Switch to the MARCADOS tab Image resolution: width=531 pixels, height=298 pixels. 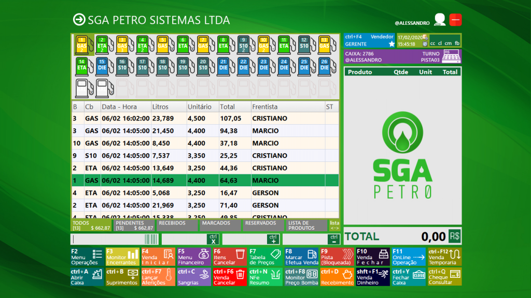[220, 226]
